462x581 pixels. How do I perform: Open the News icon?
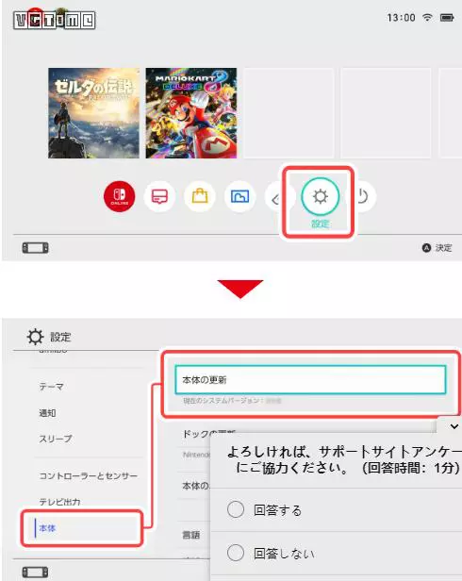pos(159,196)
